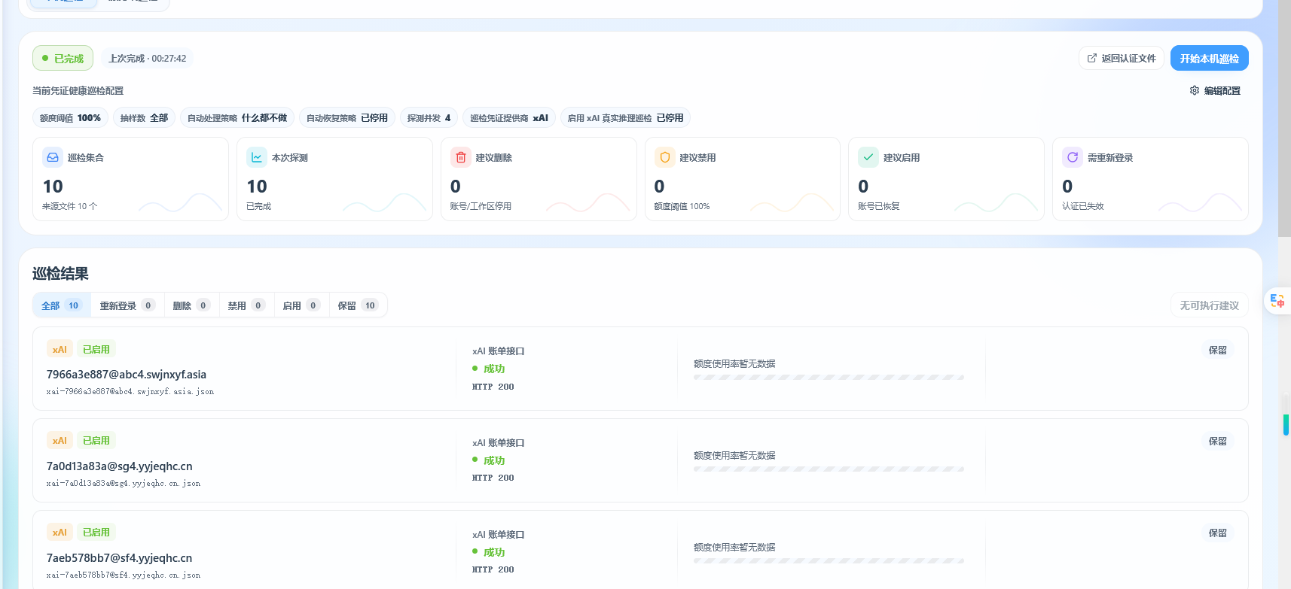Click the 本次探测 chart icon
The width and height of the screenshot is (1291, 589).
pos(257,157)
